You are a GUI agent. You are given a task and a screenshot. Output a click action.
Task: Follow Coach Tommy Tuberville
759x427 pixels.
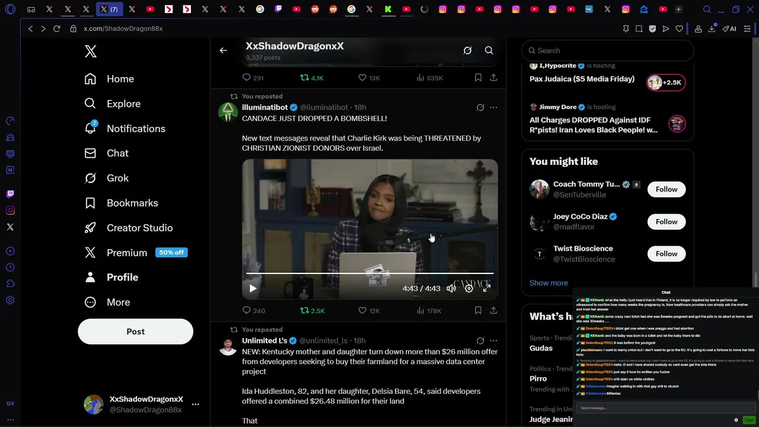pyautogui.click(x=666, y=189)
